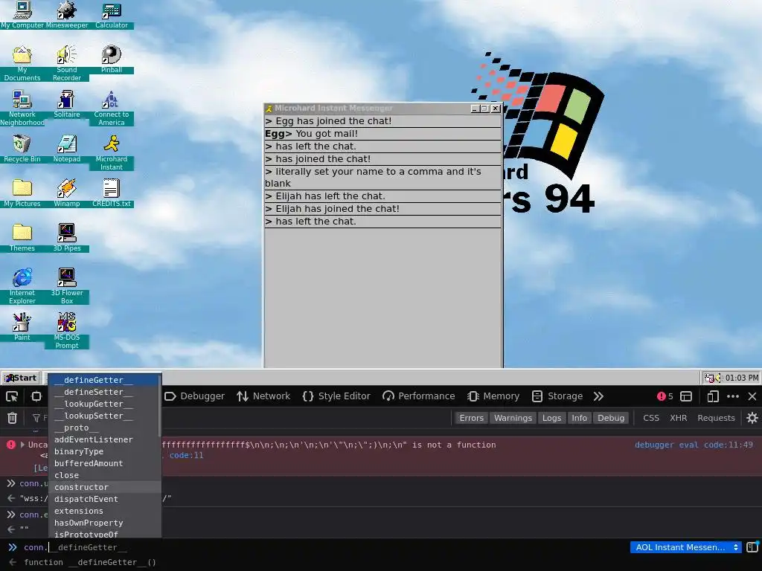
Task: Launch Solitaire desktop icon
Action: tap(67, 104)
